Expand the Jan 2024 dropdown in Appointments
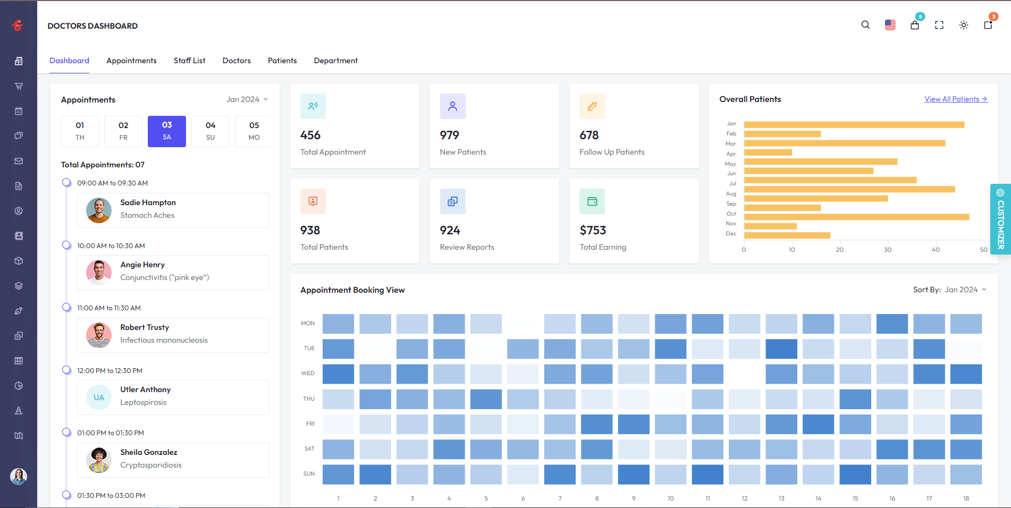Image resolution: width=1011 pixels, height=508 pixels. click(x=247, y=99)
